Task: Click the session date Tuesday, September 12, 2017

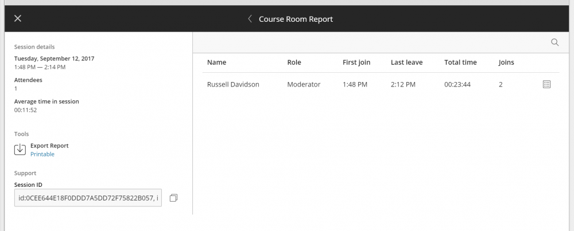Action: pyautogui.click(x=54, y=58)
